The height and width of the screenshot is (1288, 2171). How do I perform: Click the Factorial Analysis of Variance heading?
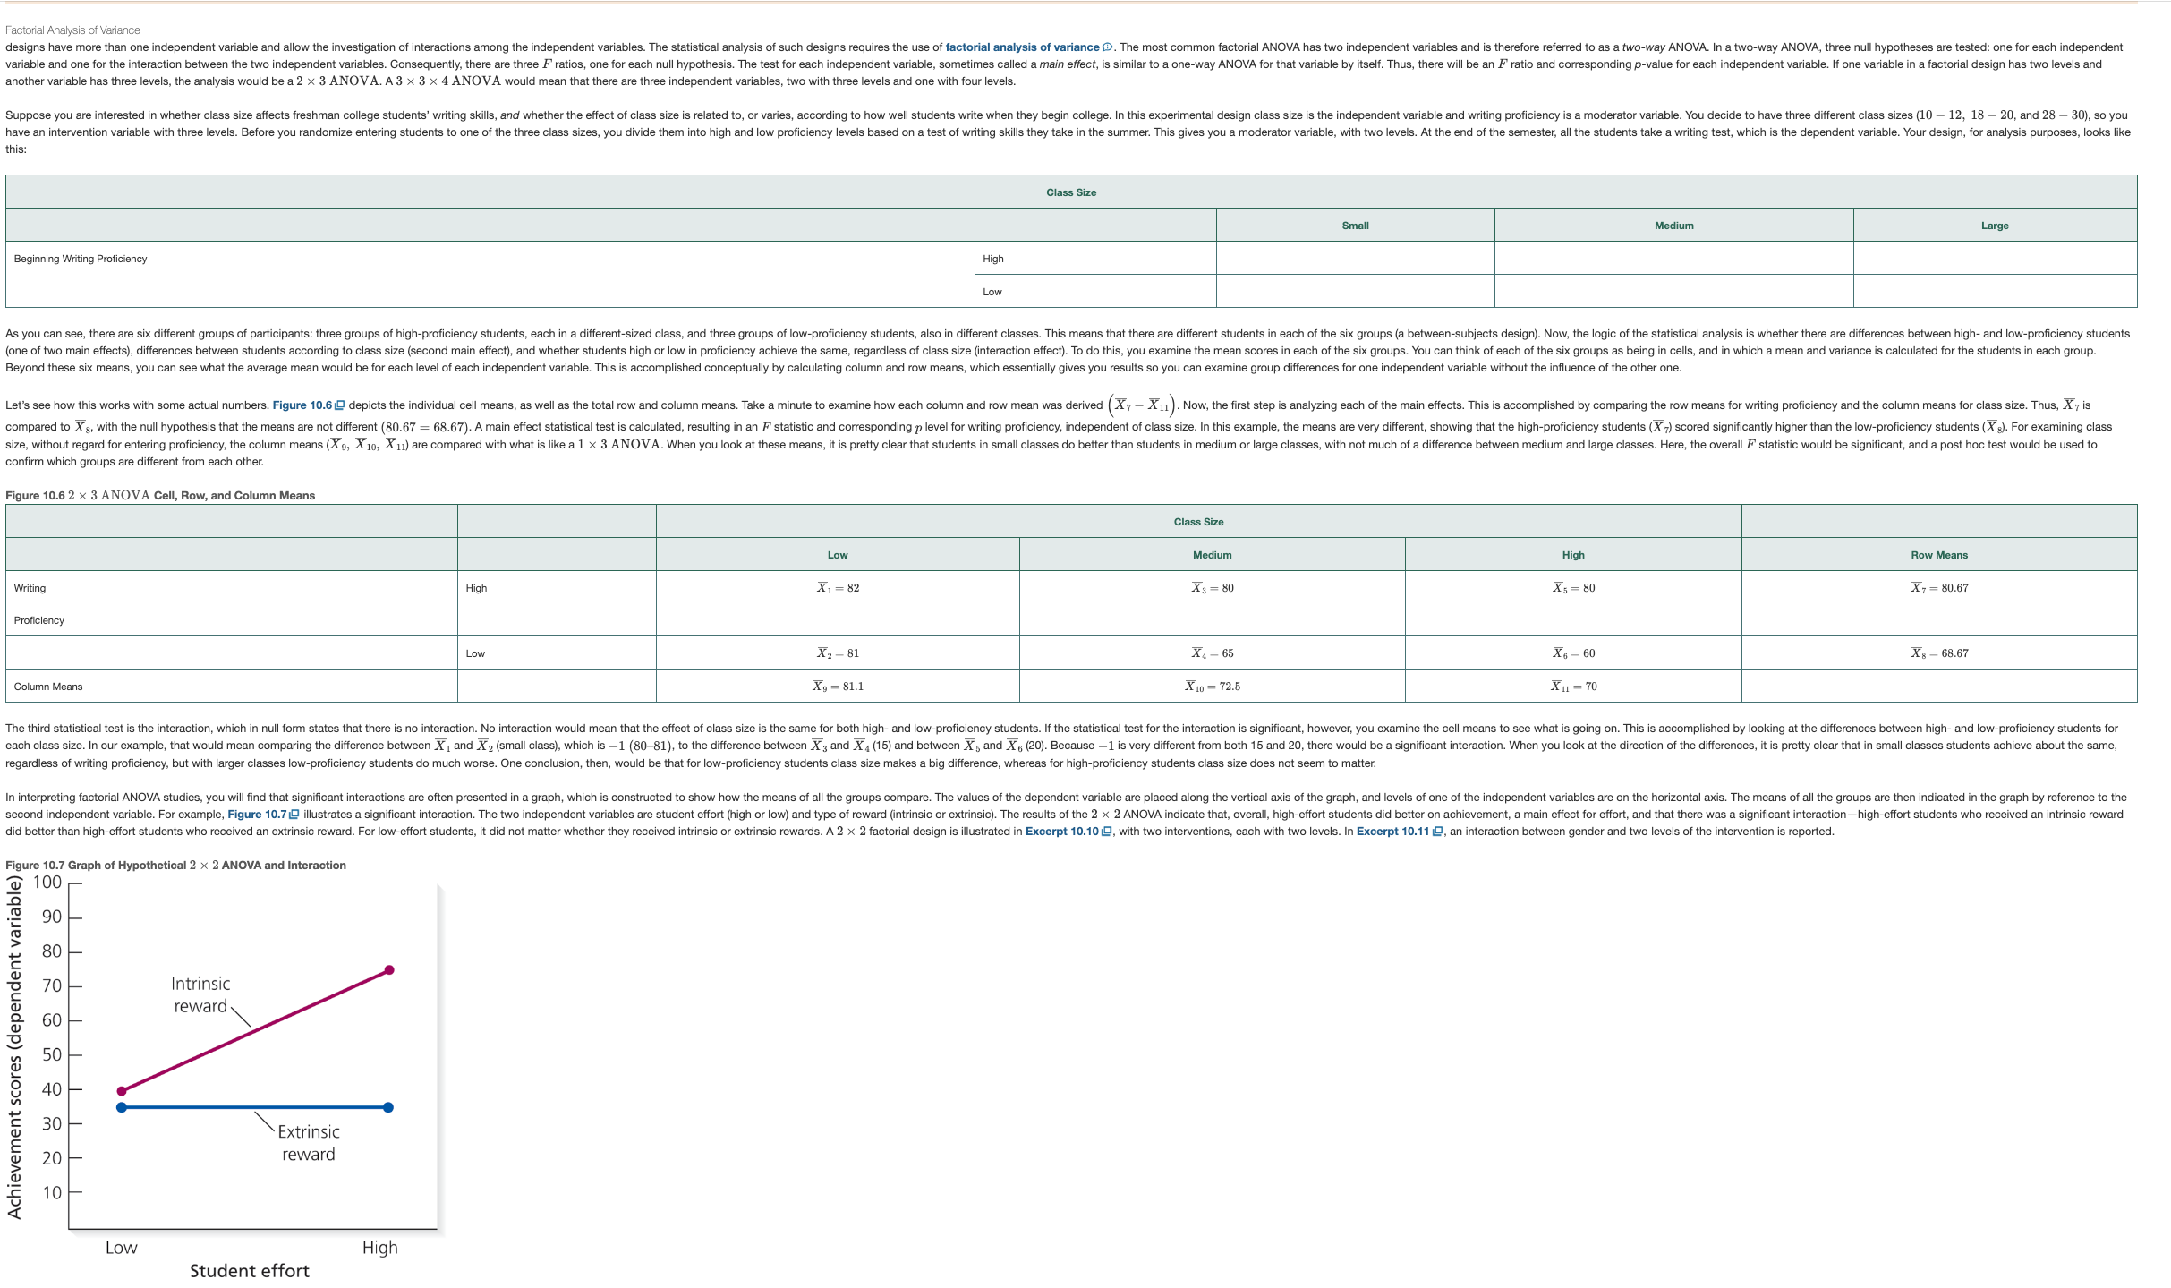(72, 30)
